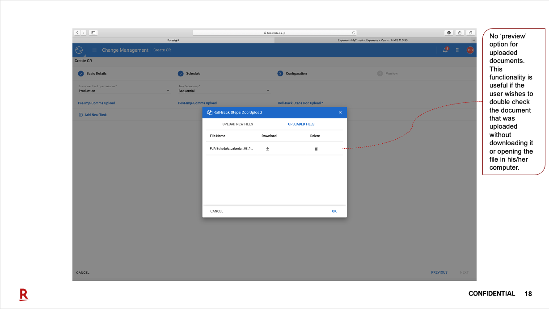The image size is (549, 309).
Task: Click the Next button
Action: (465, 272)
